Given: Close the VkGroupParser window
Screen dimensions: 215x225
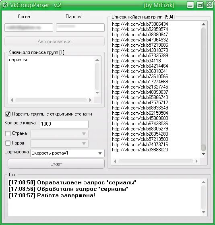Looking at the screenshot, I should click(x=209, y=5).
